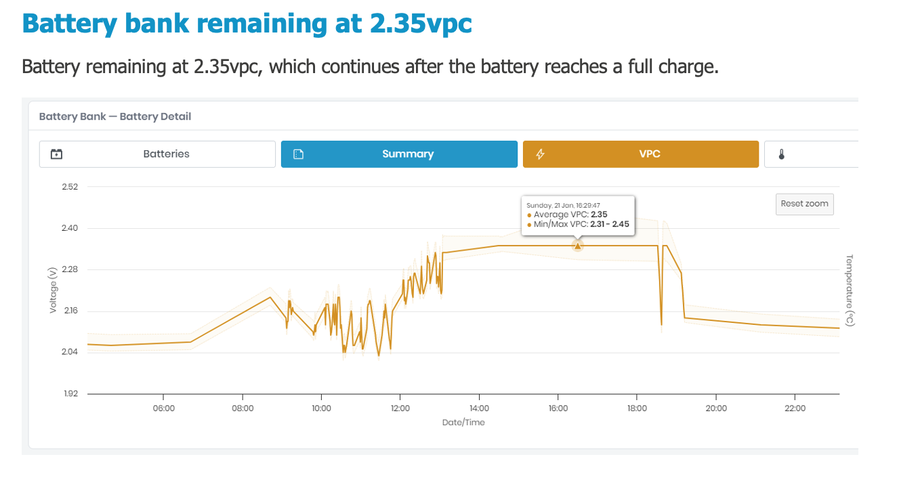
Task: Switch to the Batteries tab label
Action: (166, 154)
